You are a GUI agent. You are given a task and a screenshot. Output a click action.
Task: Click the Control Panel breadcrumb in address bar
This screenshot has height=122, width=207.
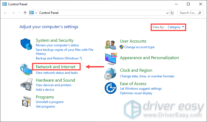click(x=49, y=13)
